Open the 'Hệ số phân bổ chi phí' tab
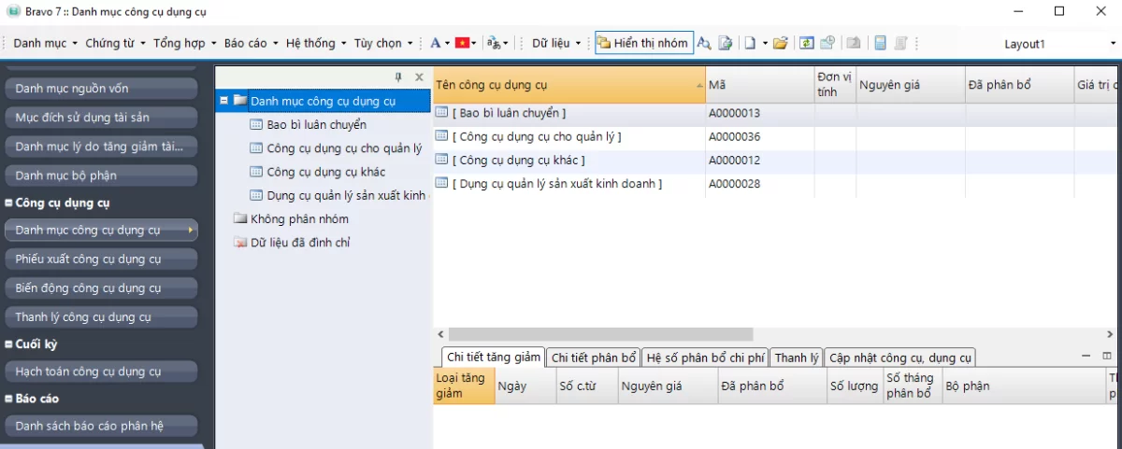Image resolution: width=1122 pixels, height=449 pixels. pyautogui.click(x=705, y=358)
